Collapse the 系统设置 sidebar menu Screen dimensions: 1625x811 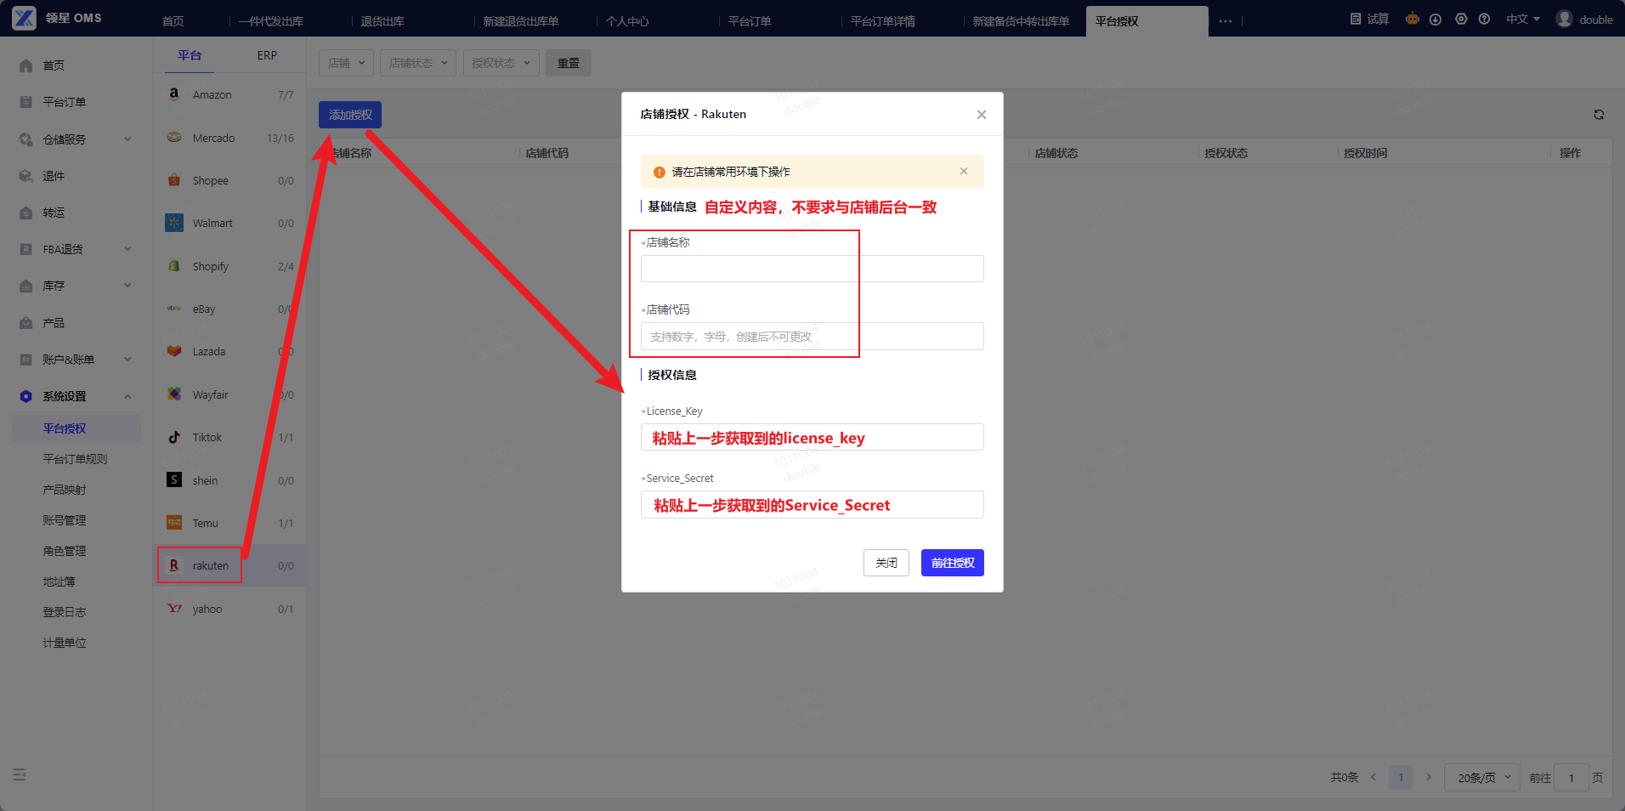127,396
